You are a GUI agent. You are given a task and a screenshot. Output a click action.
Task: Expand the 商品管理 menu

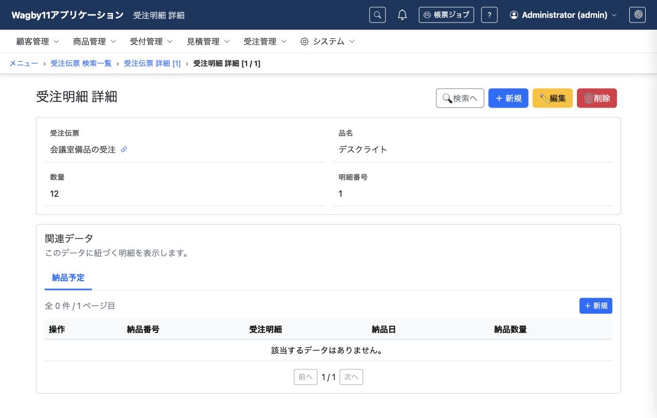[94, 41]
